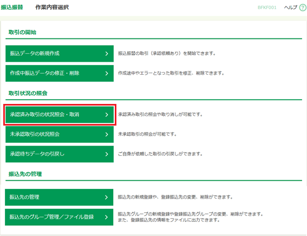Click the help question mark icon

coord(303,8)
